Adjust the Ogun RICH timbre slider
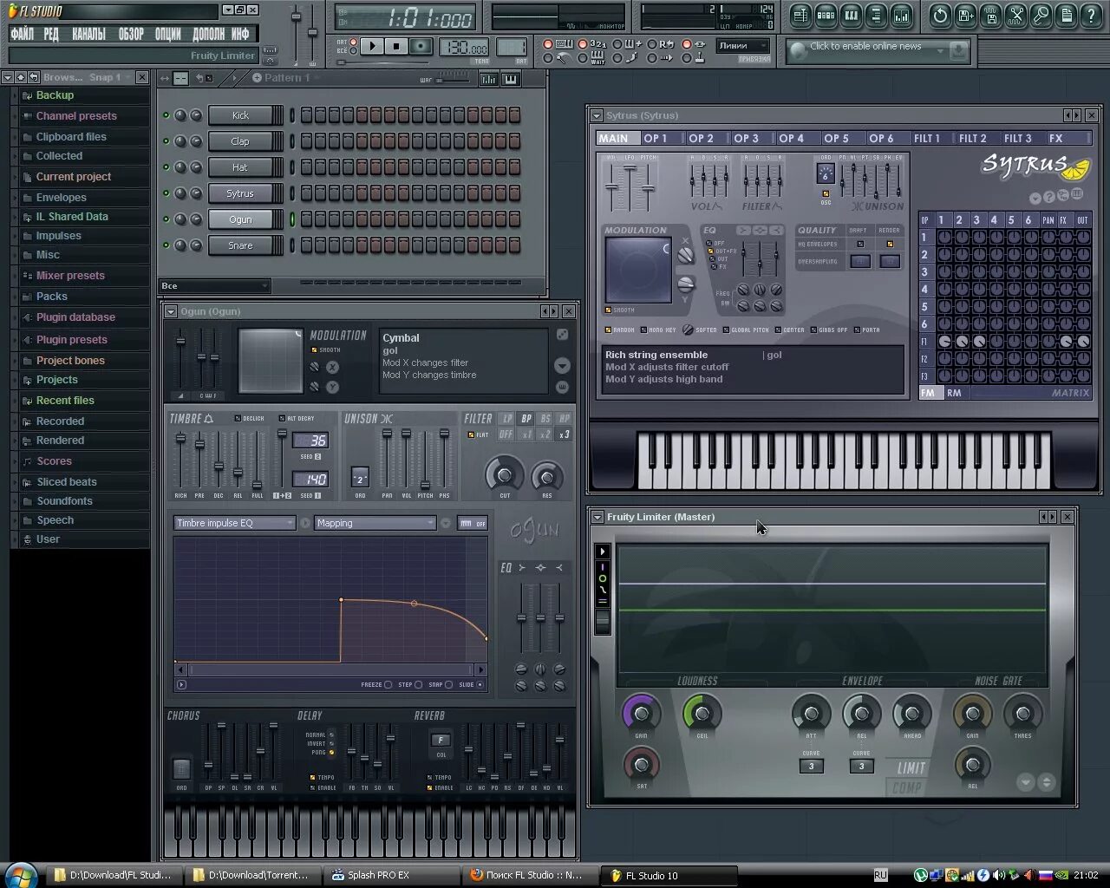Image resolution: width=1110 pixels, height=888 pixels. tap(180, 439)
